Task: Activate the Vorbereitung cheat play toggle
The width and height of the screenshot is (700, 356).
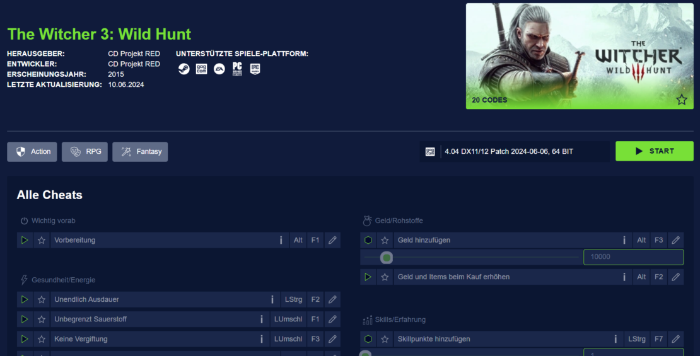Action: (25, 240)
